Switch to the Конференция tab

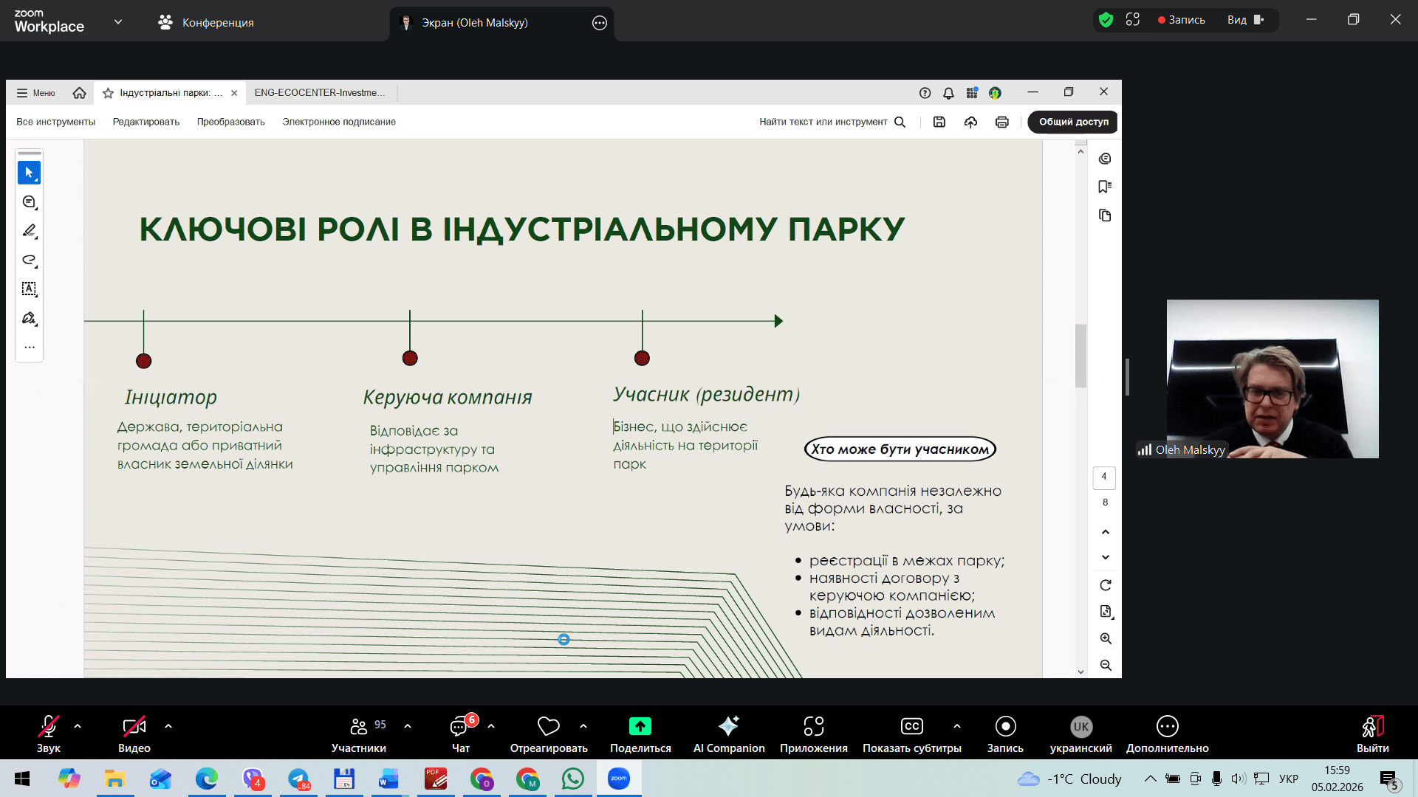coord(206,22)
